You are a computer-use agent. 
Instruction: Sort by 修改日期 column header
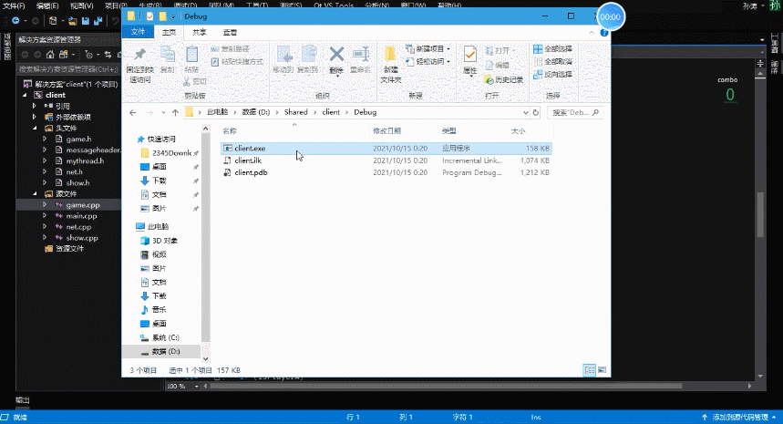387,130
